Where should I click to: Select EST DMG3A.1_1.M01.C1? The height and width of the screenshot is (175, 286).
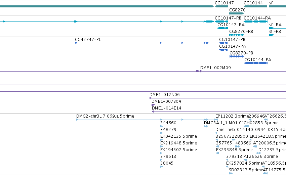[224, 123]
